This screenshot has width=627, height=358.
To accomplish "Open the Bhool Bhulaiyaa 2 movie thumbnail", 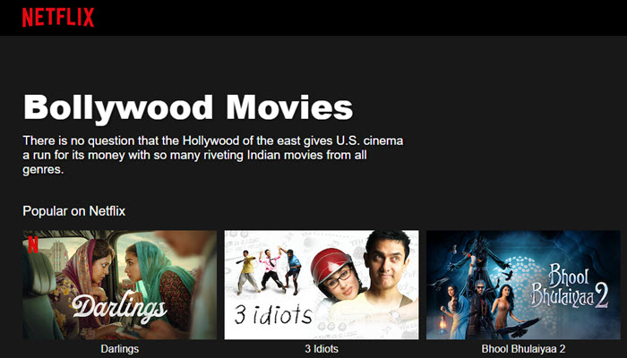I will pyautogui.click(x=523, y=285).
